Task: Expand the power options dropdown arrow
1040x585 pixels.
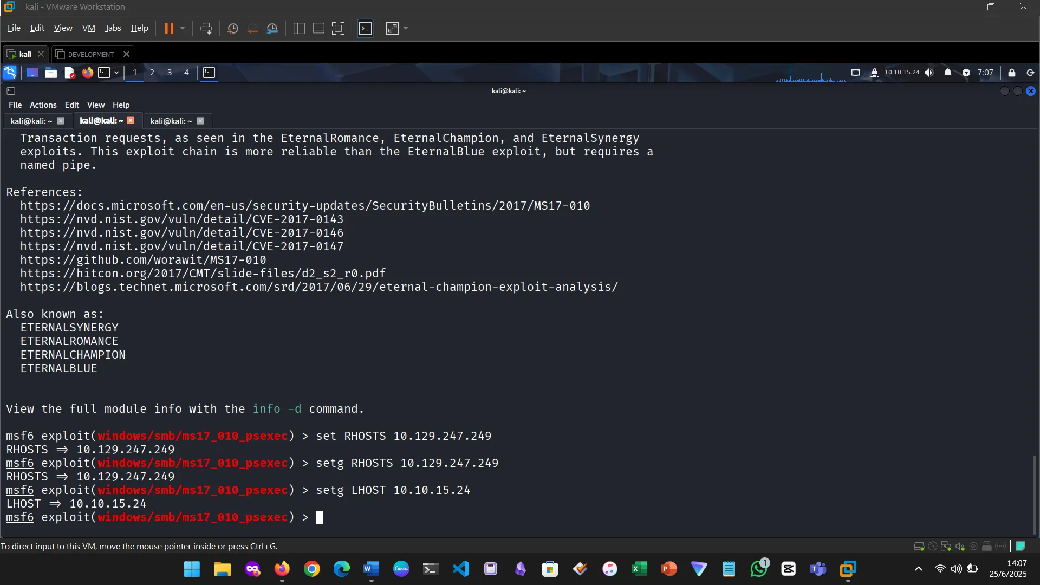Action: (x=183, y=28)
